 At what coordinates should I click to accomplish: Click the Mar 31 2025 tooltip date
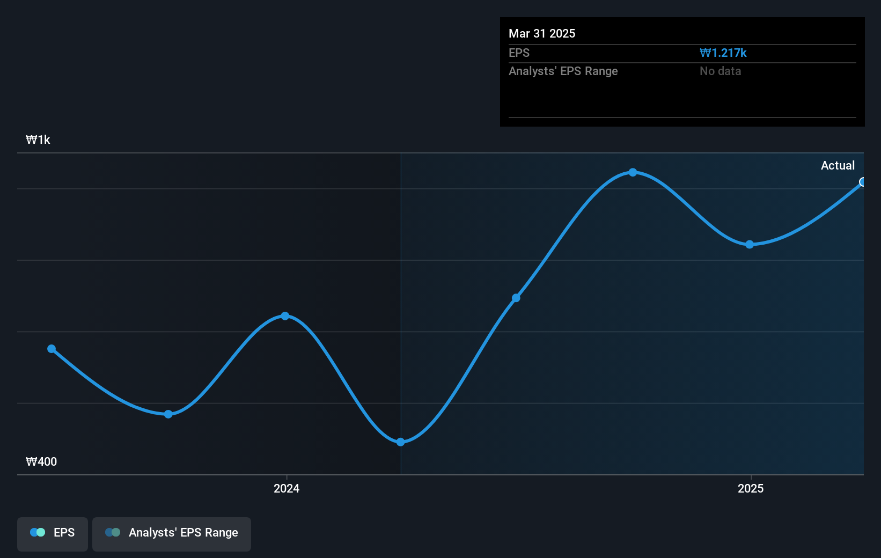[542, 34]
